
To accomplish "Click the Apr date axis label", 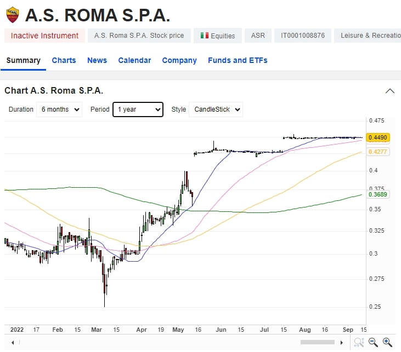I will tap(142, 330).
